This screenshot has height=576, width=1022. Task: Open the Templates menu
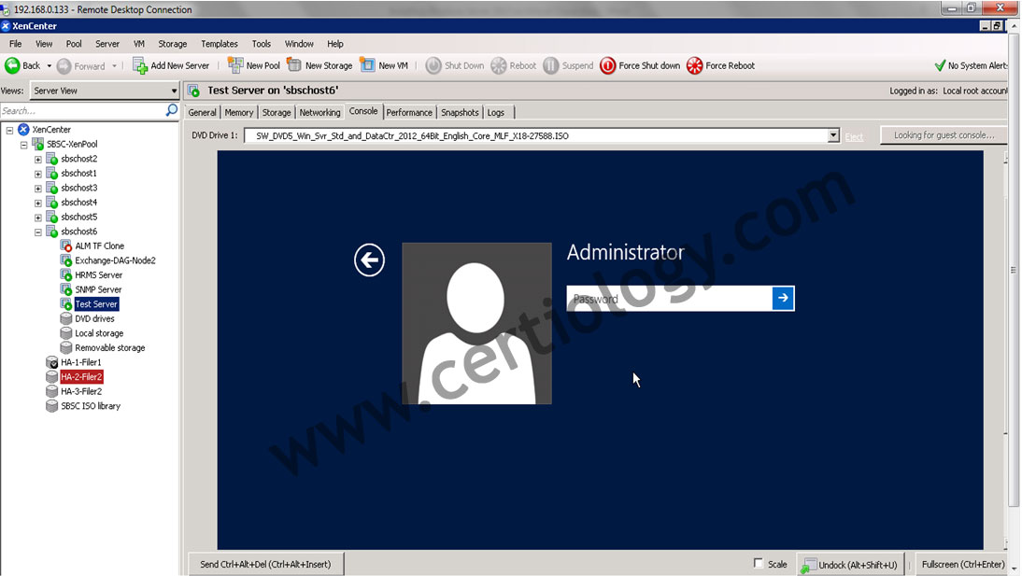click(219, 44)
